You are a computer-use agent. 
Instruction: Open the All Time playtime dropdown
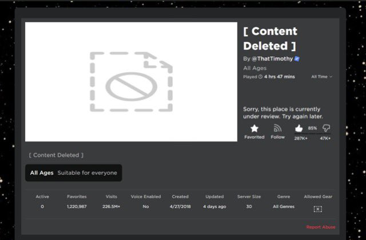321,77
